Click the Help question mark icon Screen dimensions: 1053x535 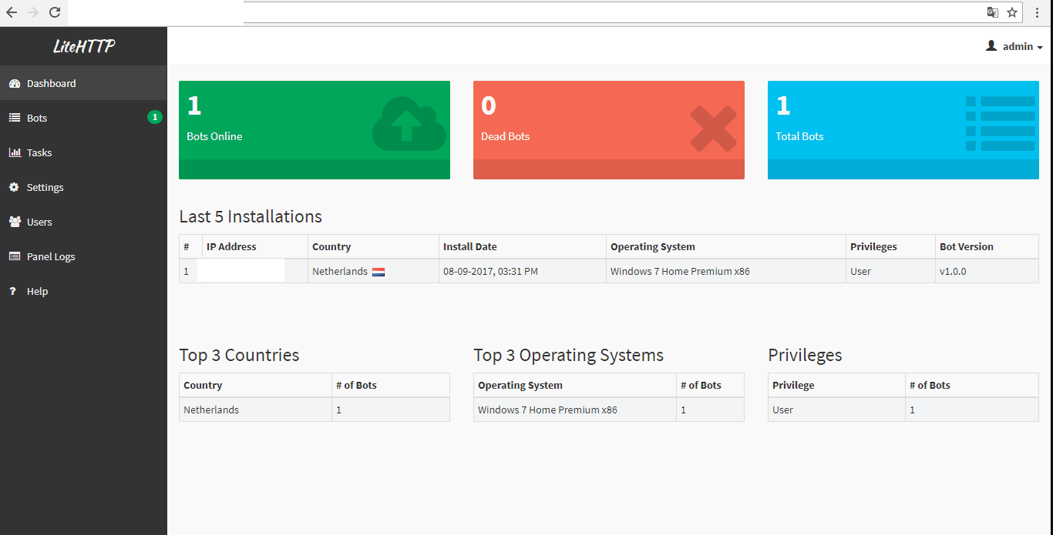(13, 291)
